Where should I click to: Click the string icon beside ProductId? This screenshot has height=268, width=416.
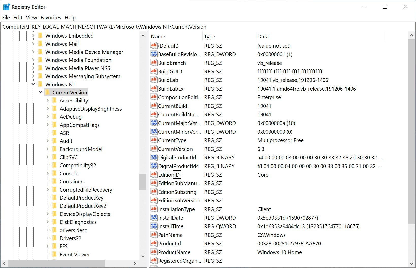coord(154,243)
